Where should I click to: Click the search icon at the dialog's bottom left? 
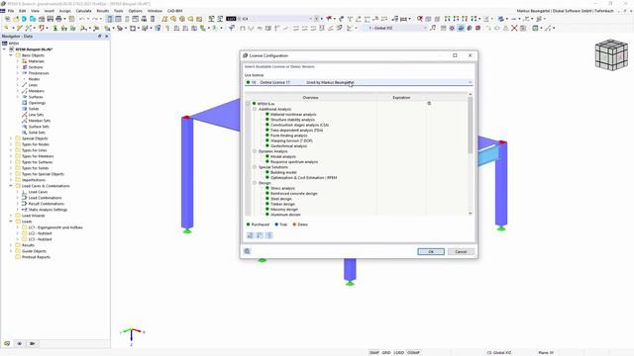coord(247,251)
